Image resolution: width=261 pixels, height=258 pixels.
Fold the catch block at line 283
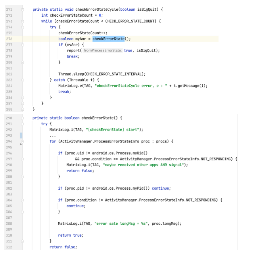(23, 80)
